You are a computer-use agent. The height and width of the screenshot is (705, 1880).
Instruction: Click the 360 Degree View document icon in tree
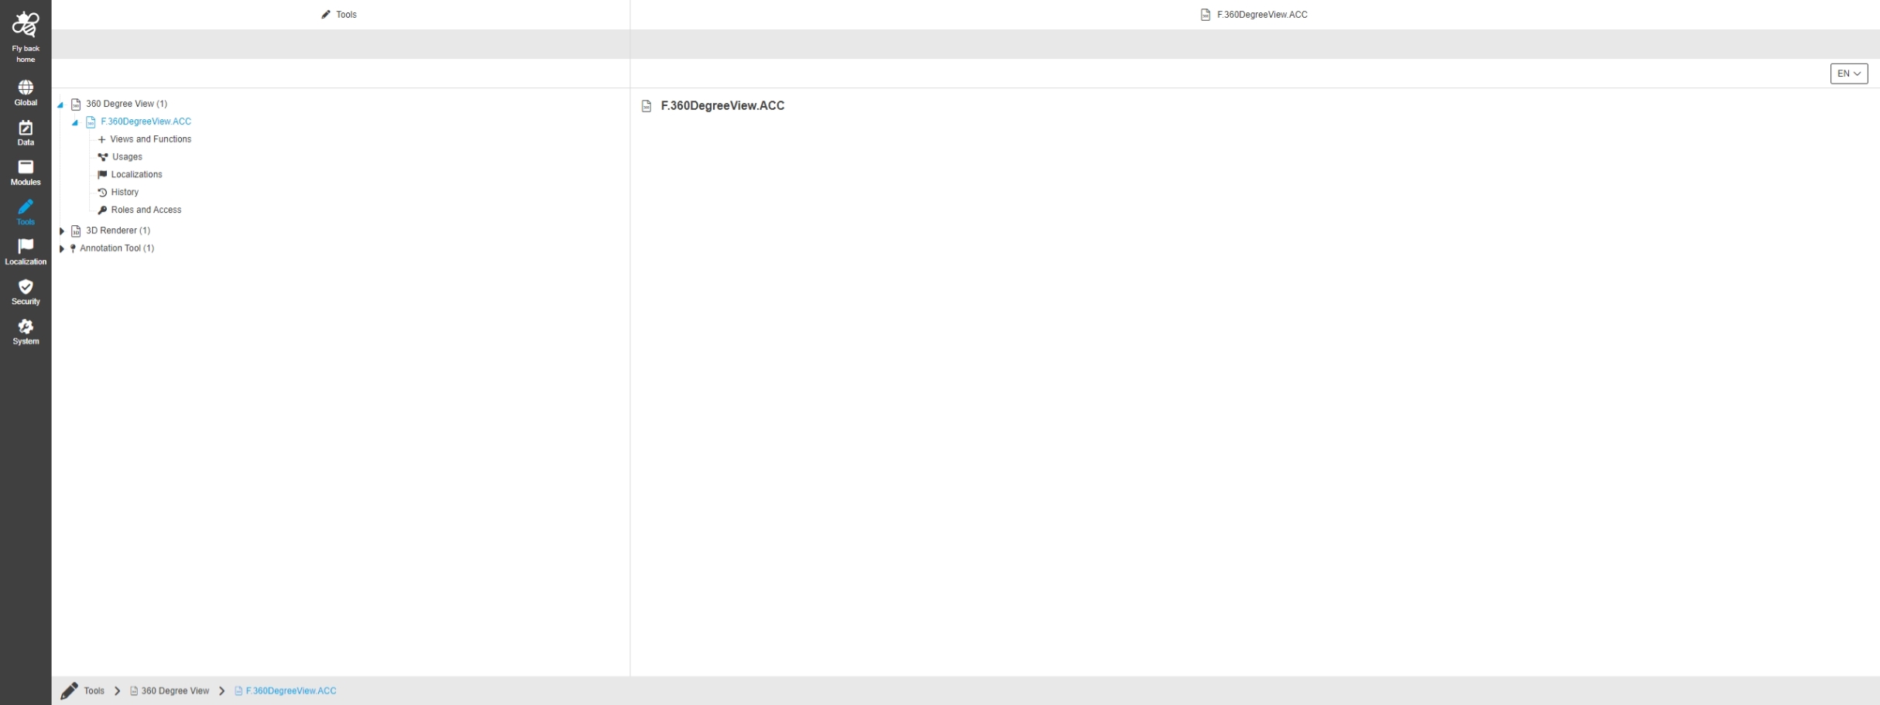click(76, 104)
